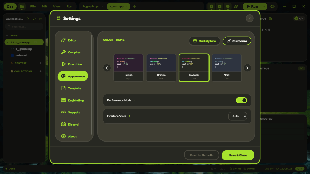Close the Settings dialog with X

pos(250,18)
